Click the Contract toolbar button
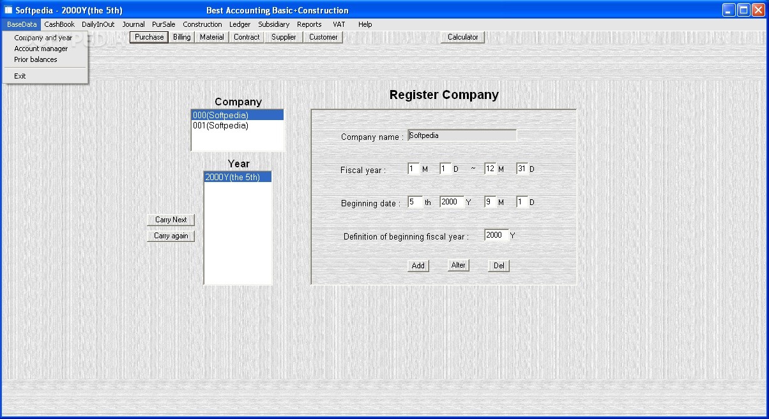The width and height of the screenshot is (769, 419). (247, 37)
